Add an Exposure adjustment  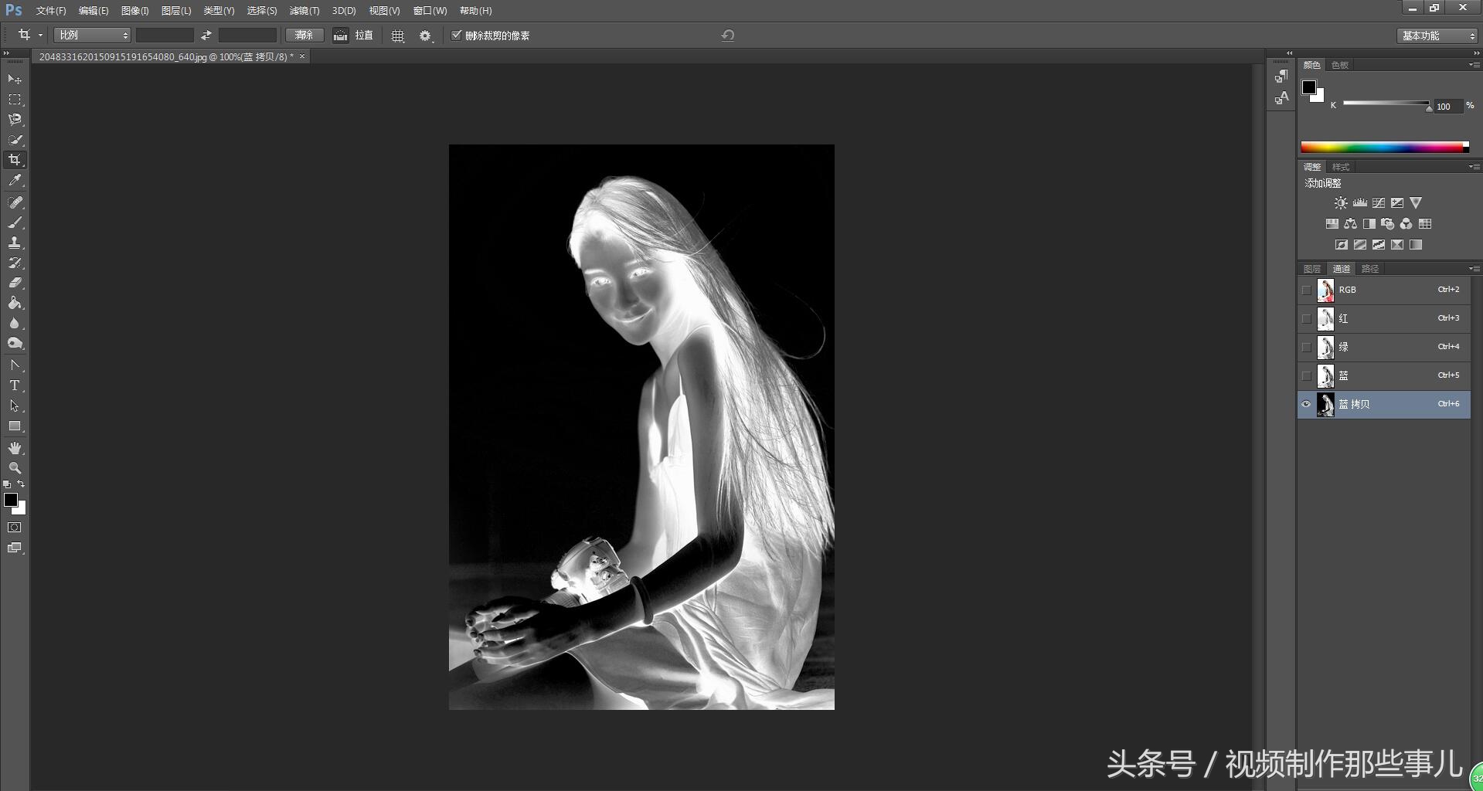[1396, 203]
